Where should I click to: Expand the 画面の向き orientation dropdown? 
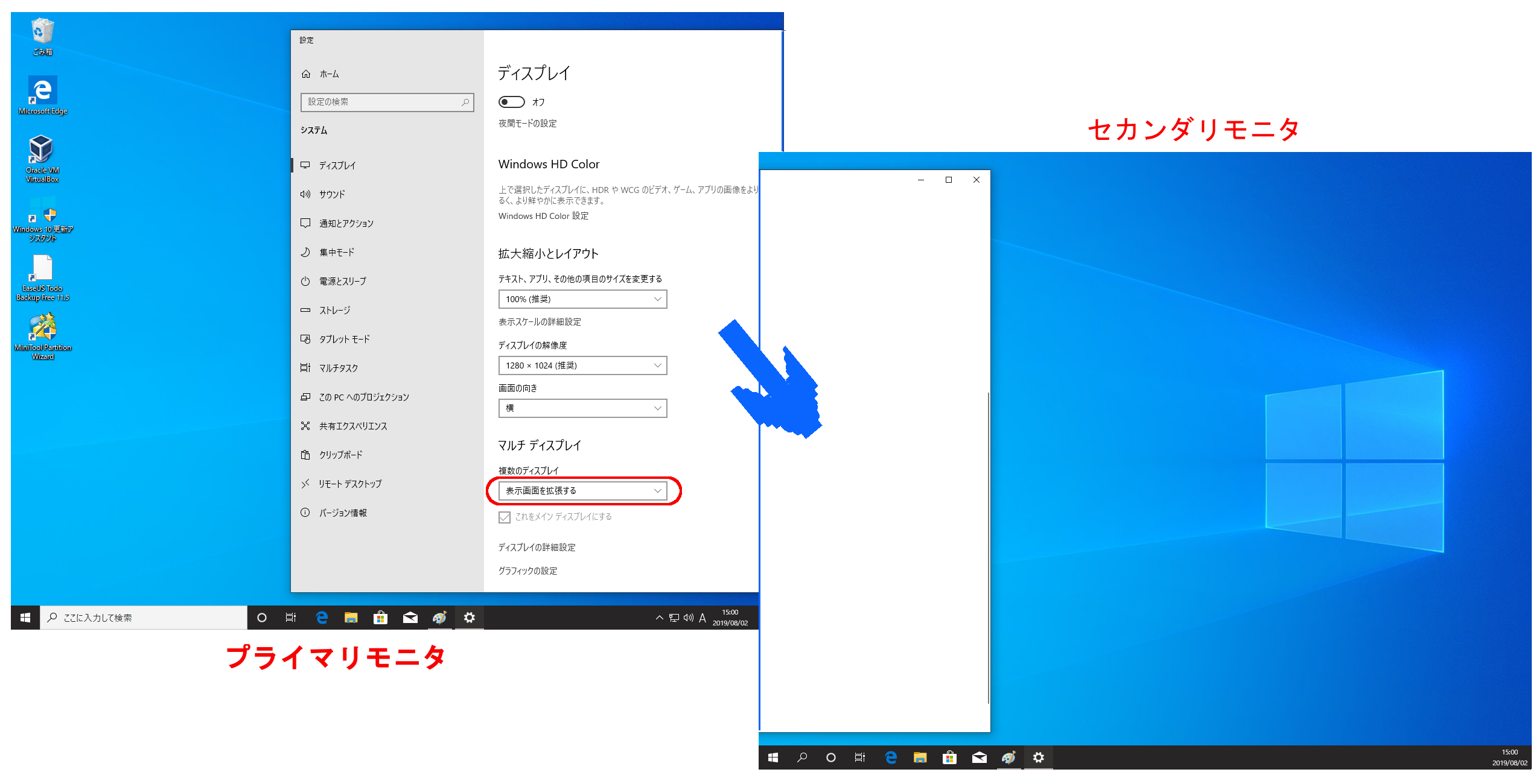click(x=582, y=408)
